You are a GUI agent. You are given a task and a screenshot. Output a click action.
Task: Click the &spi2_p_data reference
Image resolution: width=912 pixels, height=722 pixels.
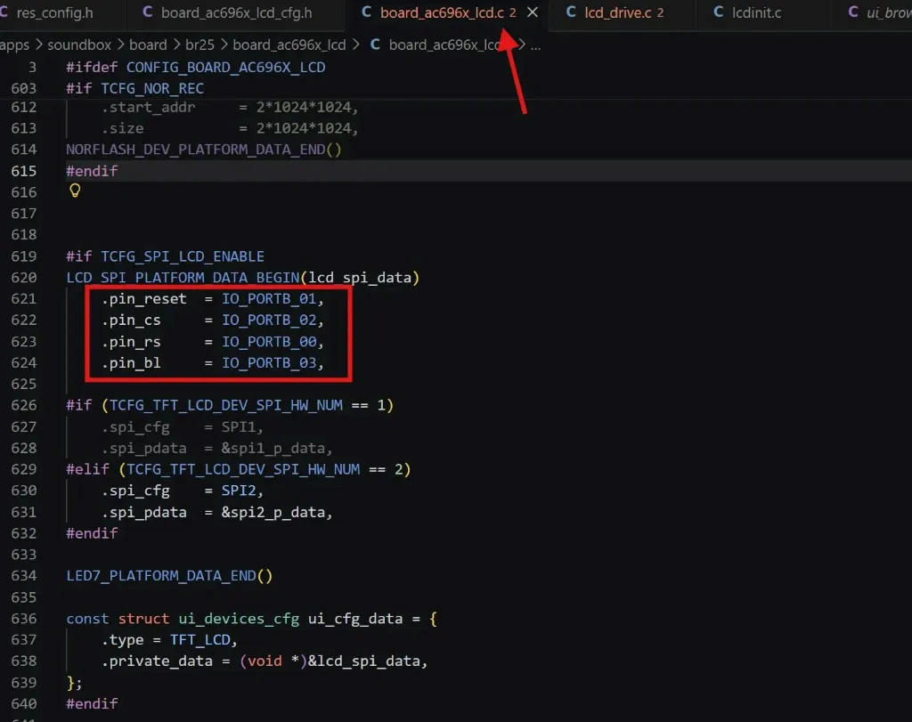(x=273, y=512)
